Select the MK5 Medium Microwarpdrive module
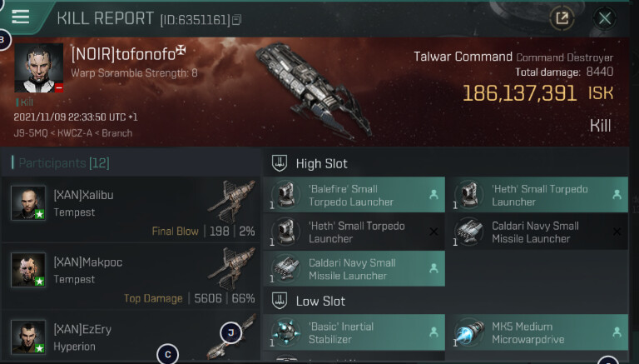639x364 pixels. click(x=537, y=332)
